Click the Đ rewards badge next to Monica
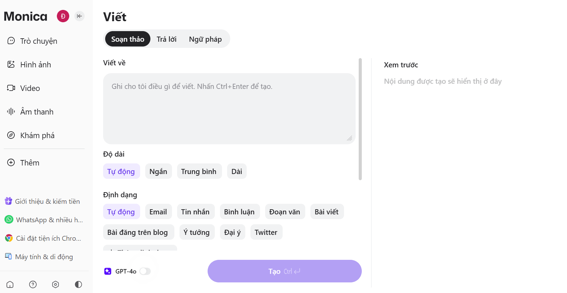Screen dimensions: 567x293 63,16
